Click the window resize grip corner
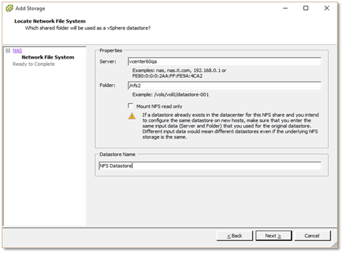 click(x=335, y=245)
